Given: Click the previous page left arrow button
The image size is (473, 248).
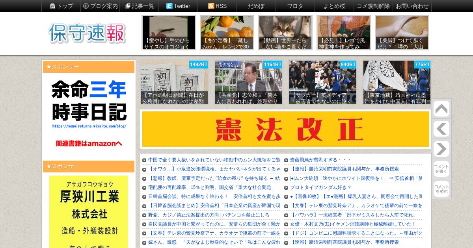Looking at the screenshot, I should (441, 129).
